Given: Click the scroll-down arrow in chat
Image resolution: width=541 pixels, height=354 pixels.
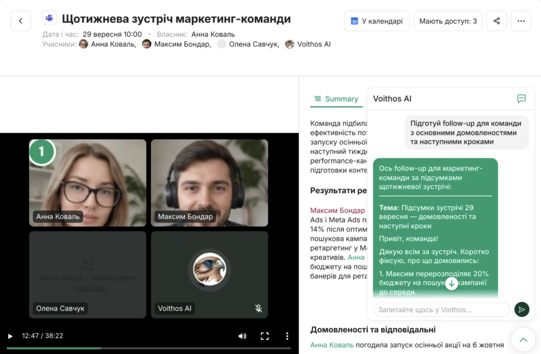Looking at the screenshot, I should pos(451,284).
